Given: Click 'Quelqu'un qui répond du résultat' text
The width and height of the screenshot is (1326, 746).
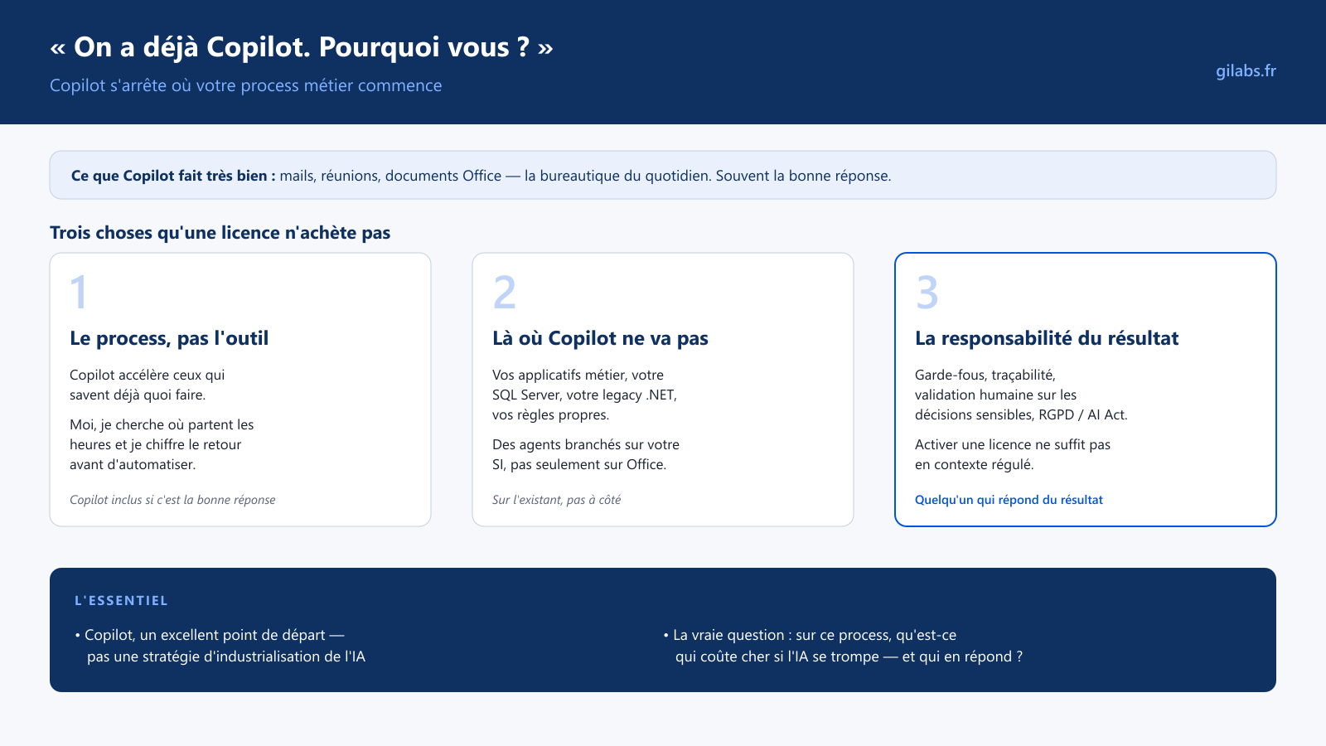Looking at the screenshot, I should [x=1009, y=500].
